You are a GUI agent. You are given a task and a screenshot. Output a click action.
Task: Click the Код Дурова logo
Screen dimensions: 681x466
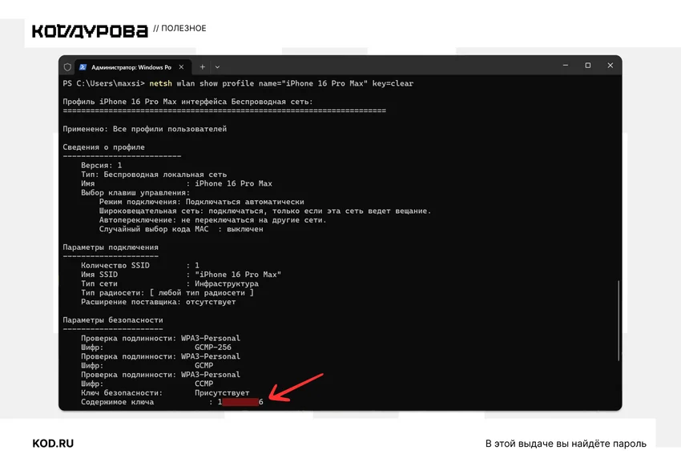pyautogui.click(x=90, y=31)
